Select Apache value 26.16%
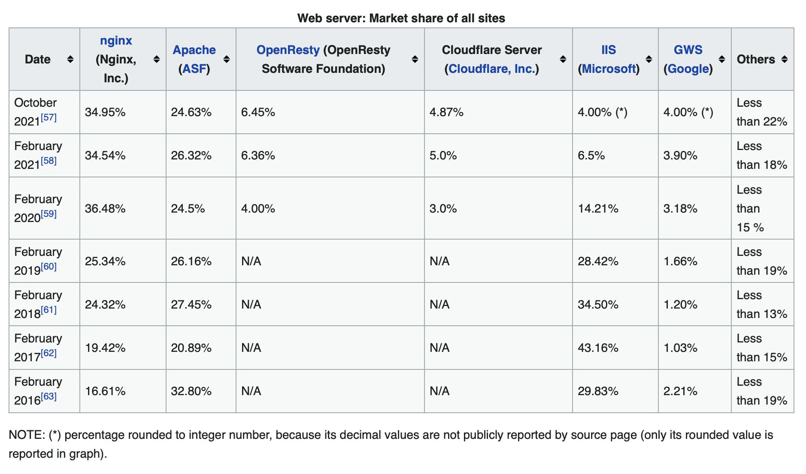This screenshot has width=806, height=474. point(191,261)
